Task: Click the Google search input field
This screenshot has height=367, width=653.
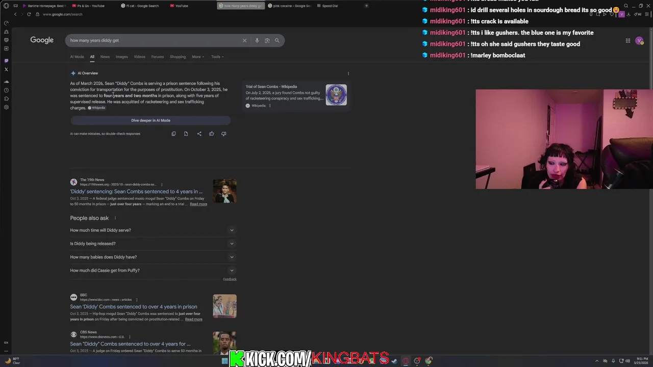Action: [x=153, y=40]
